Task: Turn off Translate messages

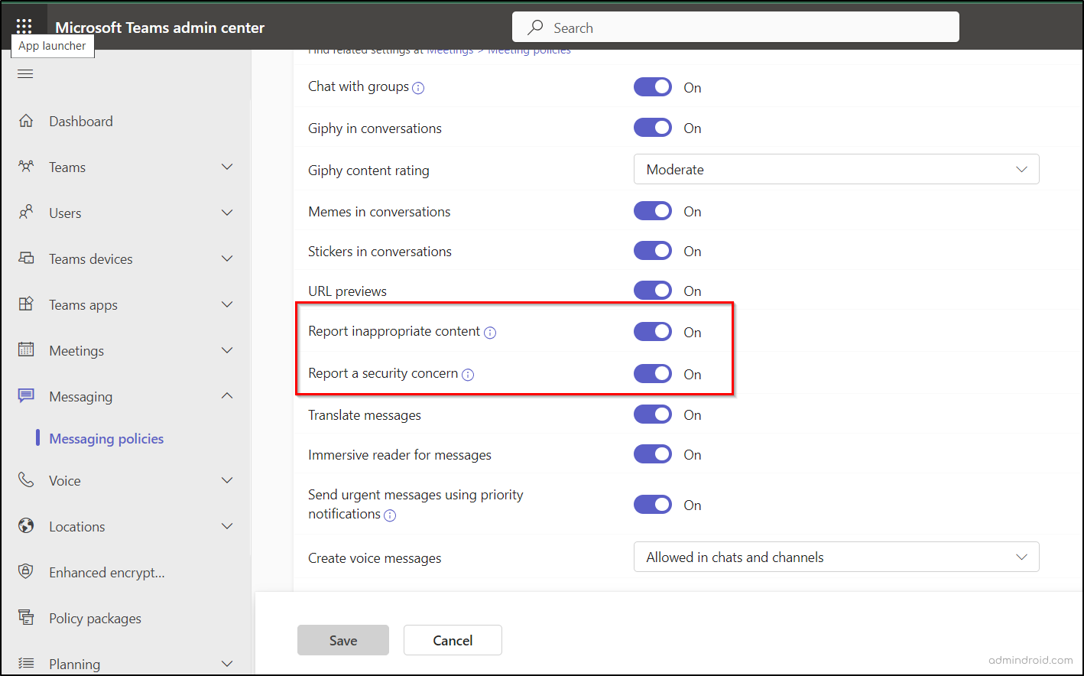Action: pyautogui.click(x=652, y=414)
